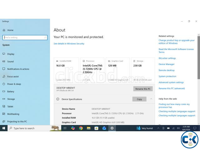This screenshot has height=150, width=200.
Task: Click the Storage drive icon in sidebar
Action: pyautogui.click(x=4, y=99)
